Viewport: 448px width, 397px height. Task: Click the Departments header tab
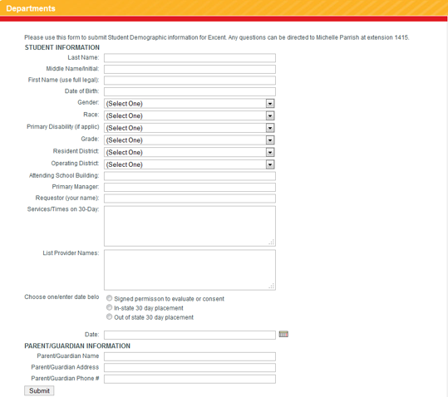31,8
